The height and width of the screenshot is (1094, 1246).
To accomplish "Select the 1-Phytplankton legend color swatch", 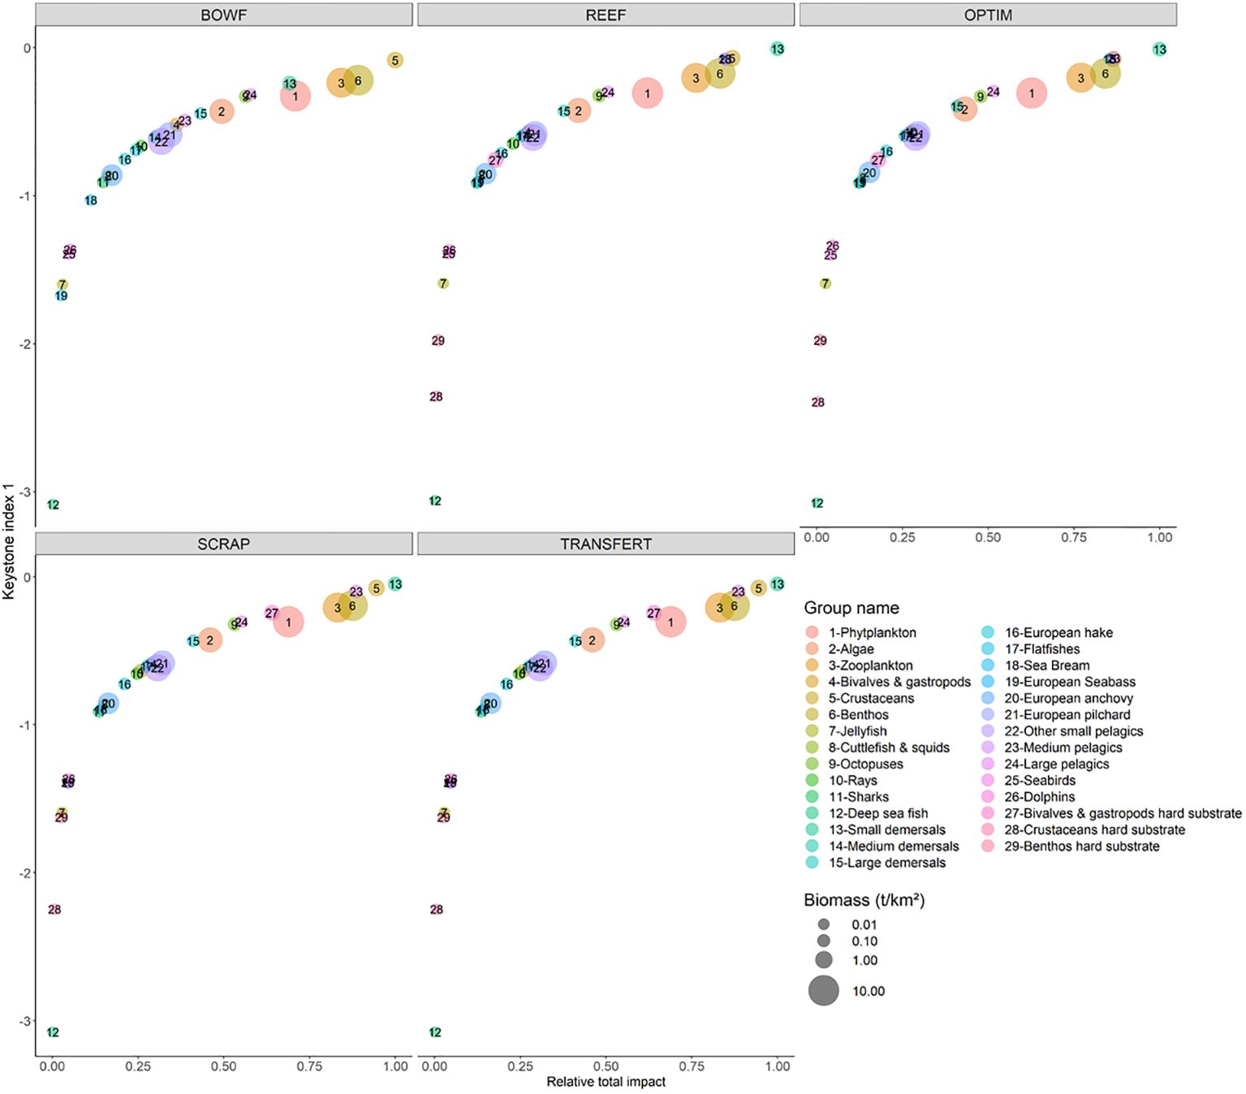I will [812, 632].
